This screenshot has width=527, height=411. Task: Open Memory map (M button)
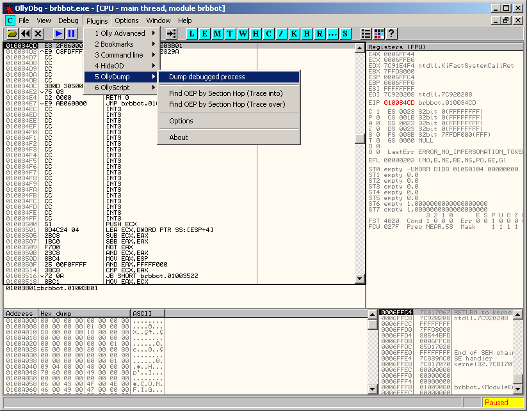coord(218,33)
